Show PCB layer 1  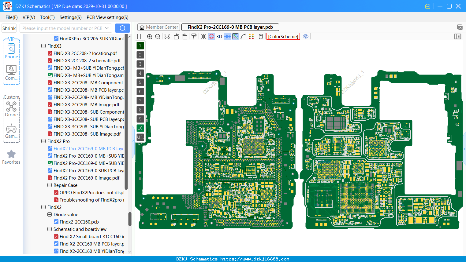coord(140,46)
